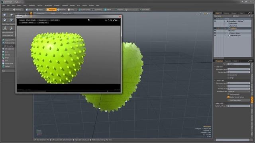This screenshot has height=143, width=255.
Task: Switch to Vertices selection mode
Action: point(29,10)
